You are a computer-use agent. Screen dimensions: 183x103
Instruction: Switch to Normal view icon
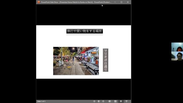tap(110, 101)
